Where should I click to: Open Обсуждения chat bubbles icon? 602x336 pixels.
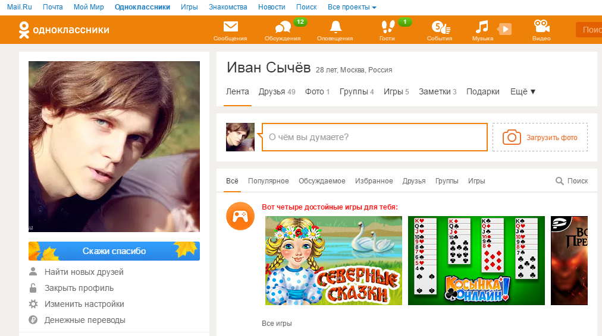point(283,27)
